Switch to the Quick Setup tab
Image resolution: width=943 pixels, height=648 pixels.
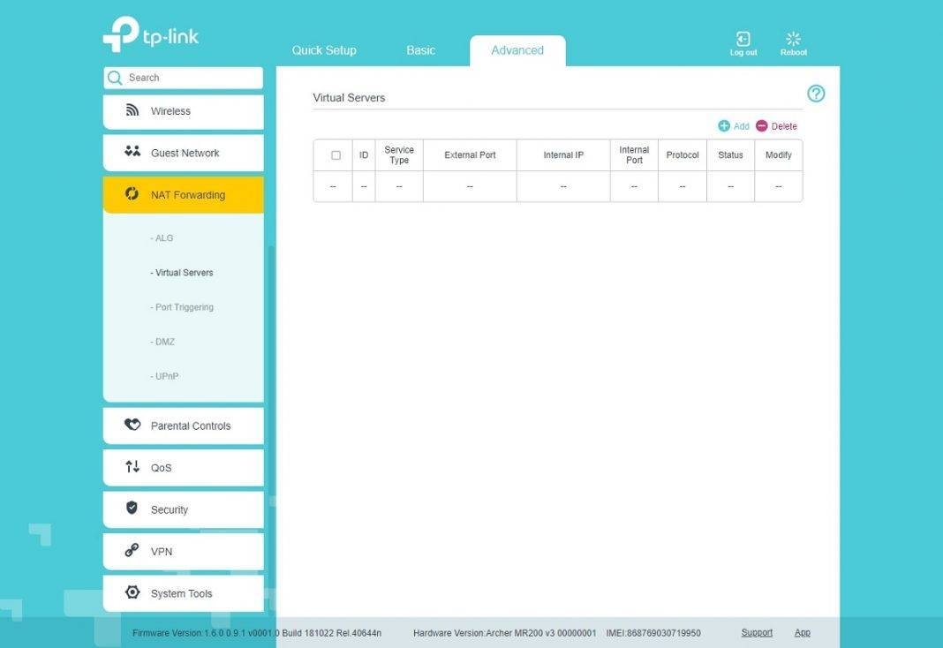[x=324, y=50]
